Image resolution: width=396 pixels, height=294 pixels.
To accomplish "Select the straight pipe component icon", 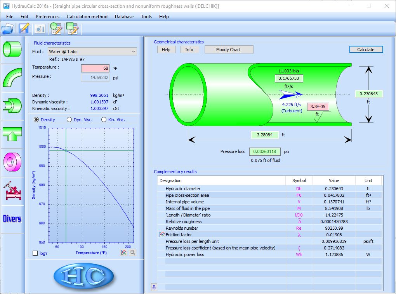I will click(x=12, y=49).
